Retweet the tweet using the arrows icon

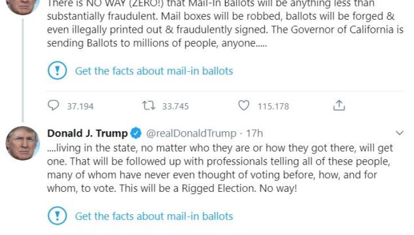(x=148, y=105)
